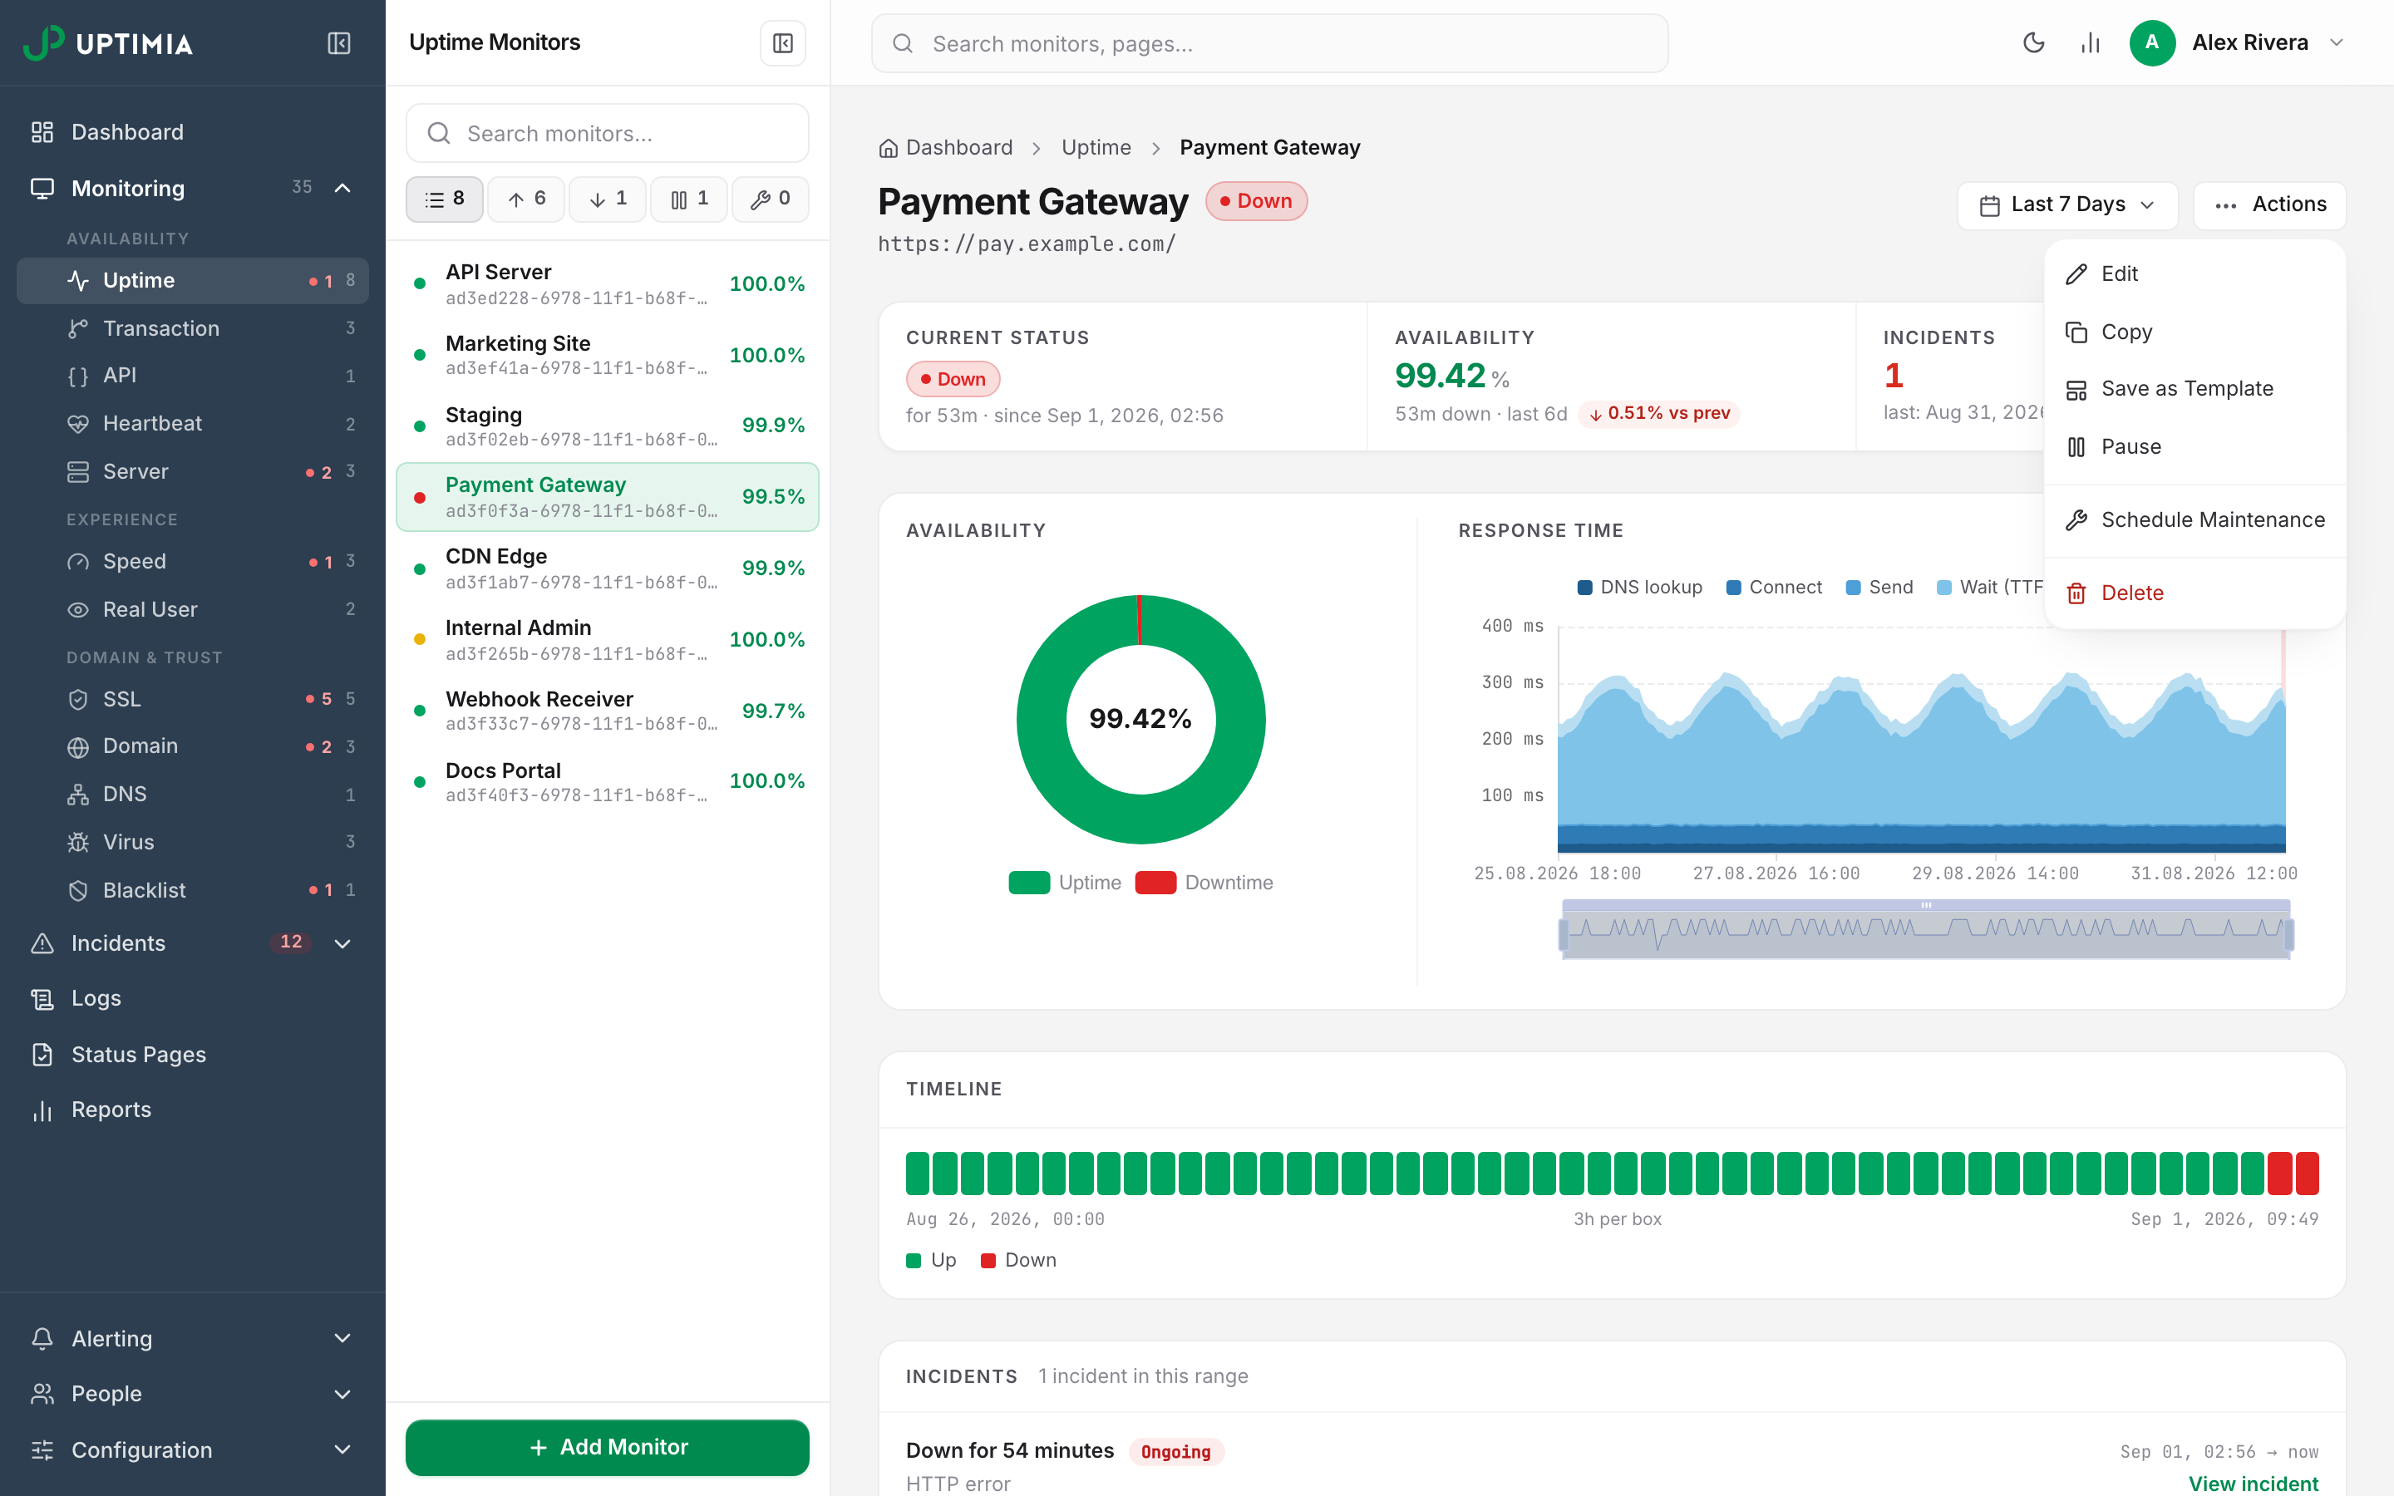Viewport: 2394px width, 1496px height.
Task: Open Real User monitoring
Action: (x=193, y=609)
